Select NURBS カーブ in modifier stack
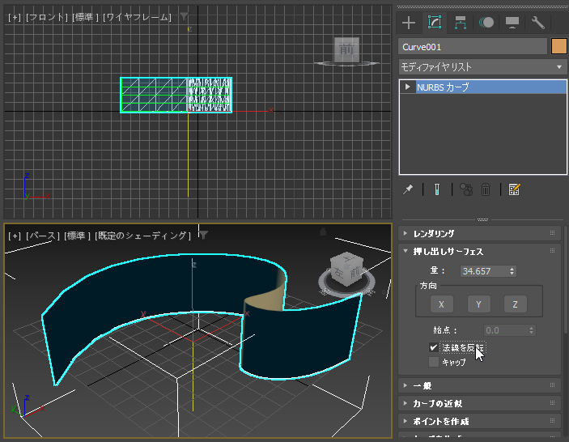The height and width of the screenshot is (442, 569). (490, 87)
